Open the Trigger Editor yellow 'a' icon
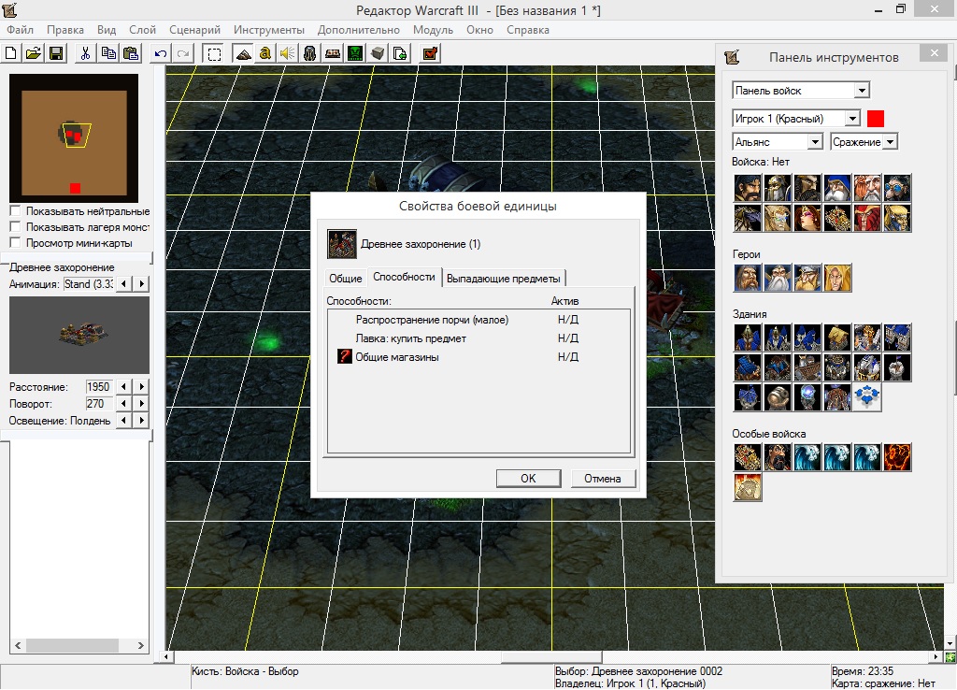This screenshot has height=690, width=957. [x=264, y=53]
